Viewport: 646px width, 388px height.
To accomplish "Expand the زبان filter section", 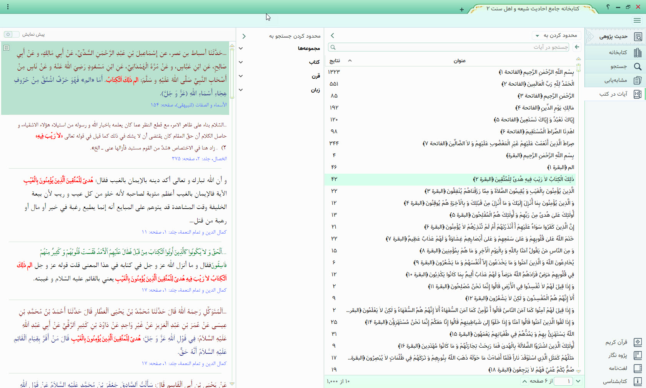I will click(241, 90).
